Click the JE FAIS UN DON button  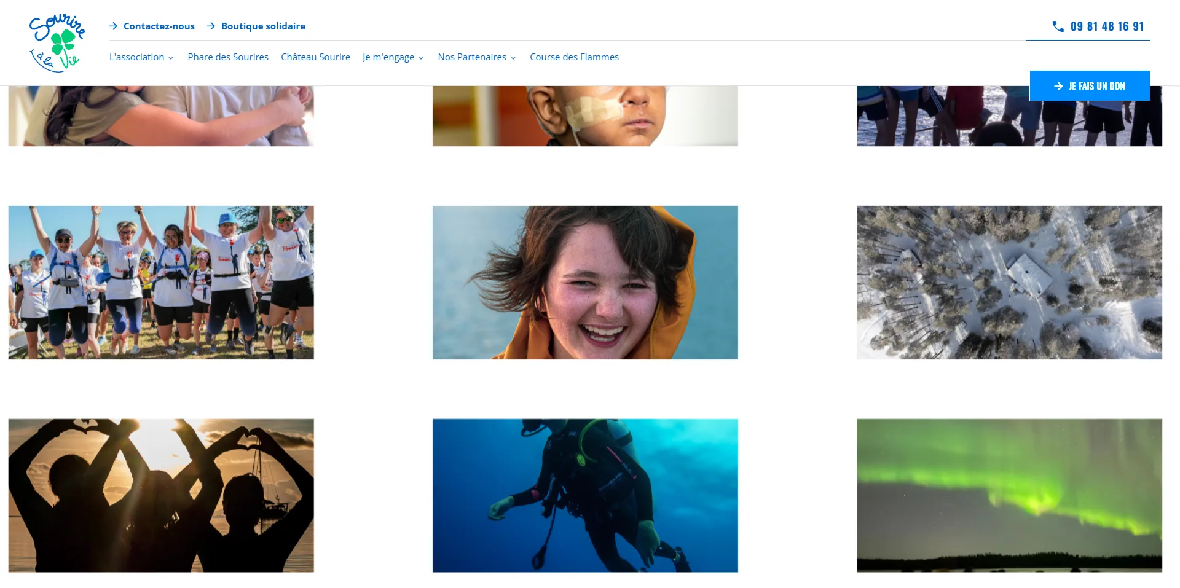click(x=1090, y=86)
